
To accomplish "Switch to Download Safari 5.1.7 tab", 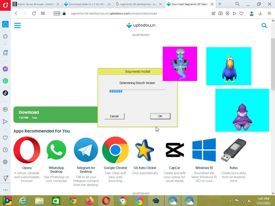I will (87, 4).
